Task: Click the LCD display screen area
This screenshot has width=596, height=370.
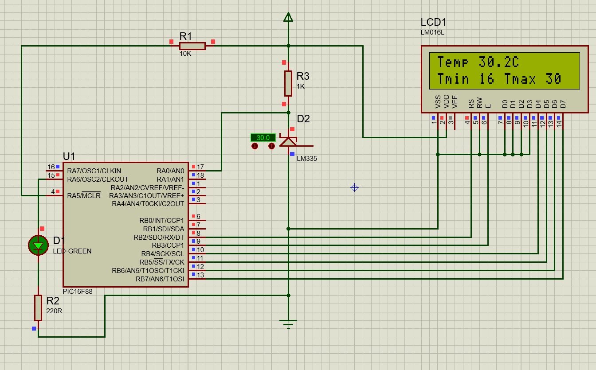Action: click(x=504, y=70)
